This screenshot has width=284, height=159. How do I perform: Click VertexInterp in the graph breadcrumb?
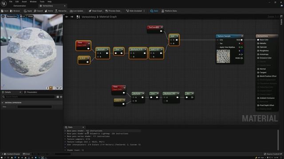point(89,17)
